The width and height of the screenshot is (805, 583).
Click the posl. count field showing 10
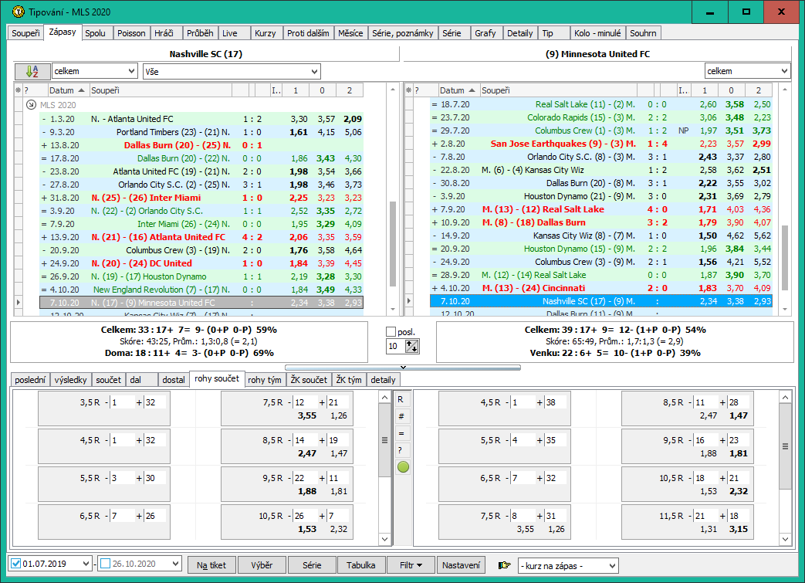point(395,346)
